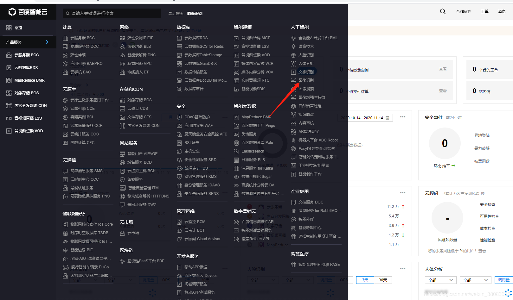This screenshot has width=513, height=300.
Task: Open 音视频直播 LSS in left sidebar
Action: (28, 118)
